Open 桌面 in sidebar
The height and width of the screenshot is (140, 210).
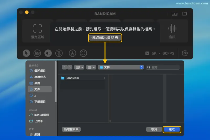40,83
